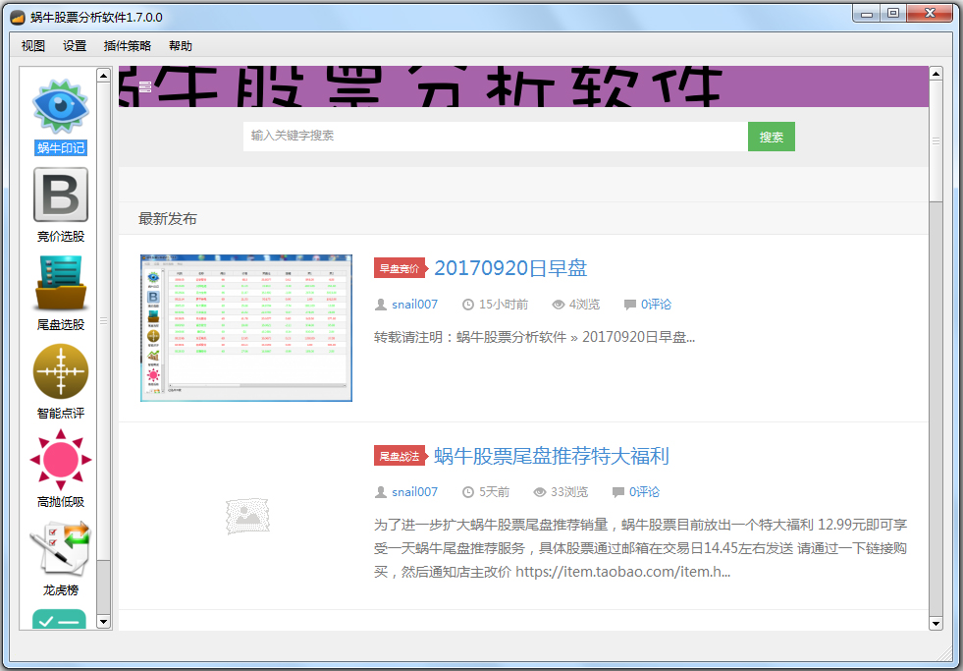Click the comment bubble icon in the 20170920日早盘 post
This screenshot has width=963, height=671.
[x=629, y=305]
